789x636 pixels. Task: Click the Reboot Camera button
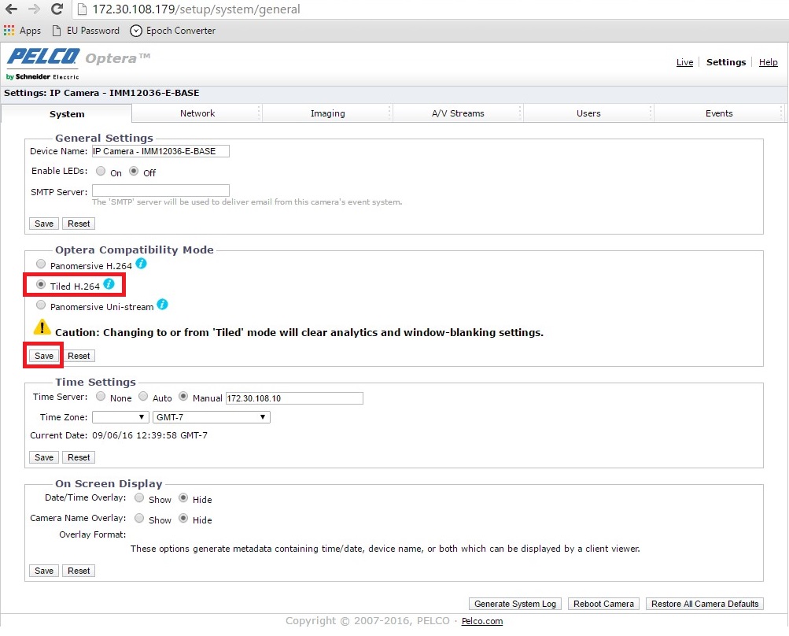[x=603, y=604]
